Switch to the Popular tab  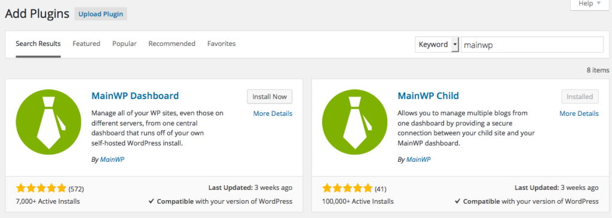click(124, 44)
